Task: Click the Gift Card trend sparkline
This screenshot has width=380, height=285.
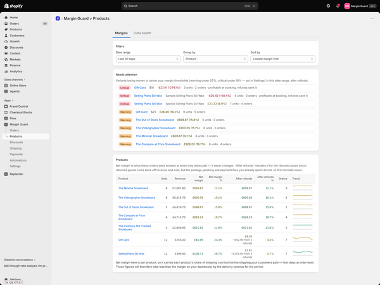Action: point(303,239)
